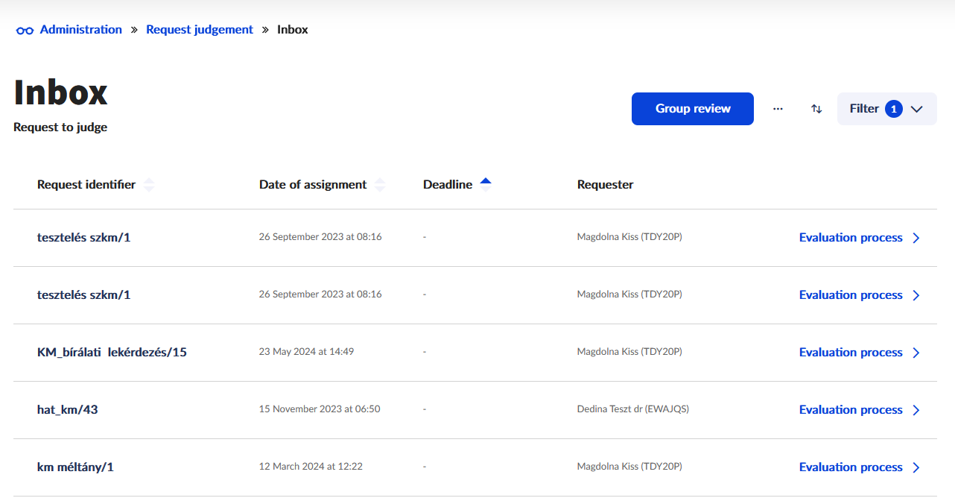
Task: Expand the Filter dropdown
Action: [x=887, y=109]
